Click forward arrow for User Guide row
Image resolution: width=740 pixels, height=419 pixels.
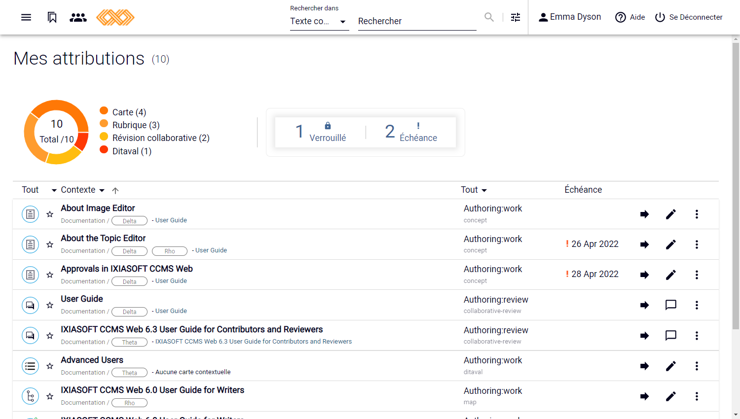click(x=644, y=305)
